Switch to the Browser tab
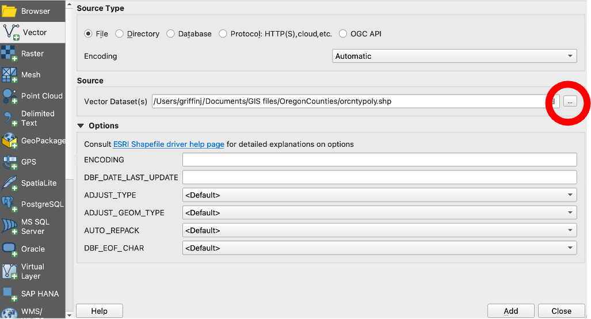 tap(33, 11)
